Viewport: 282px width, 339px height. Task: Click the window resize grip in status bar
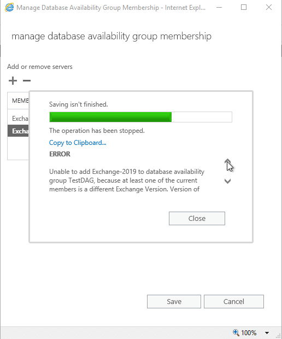pyautogui.click(x=278, y=336)
